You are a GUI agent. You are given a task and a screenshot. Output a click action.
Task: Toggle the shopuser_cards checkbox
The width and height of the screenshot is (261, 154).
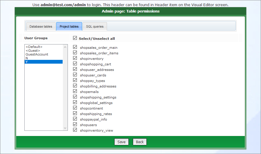coord(75,75)
